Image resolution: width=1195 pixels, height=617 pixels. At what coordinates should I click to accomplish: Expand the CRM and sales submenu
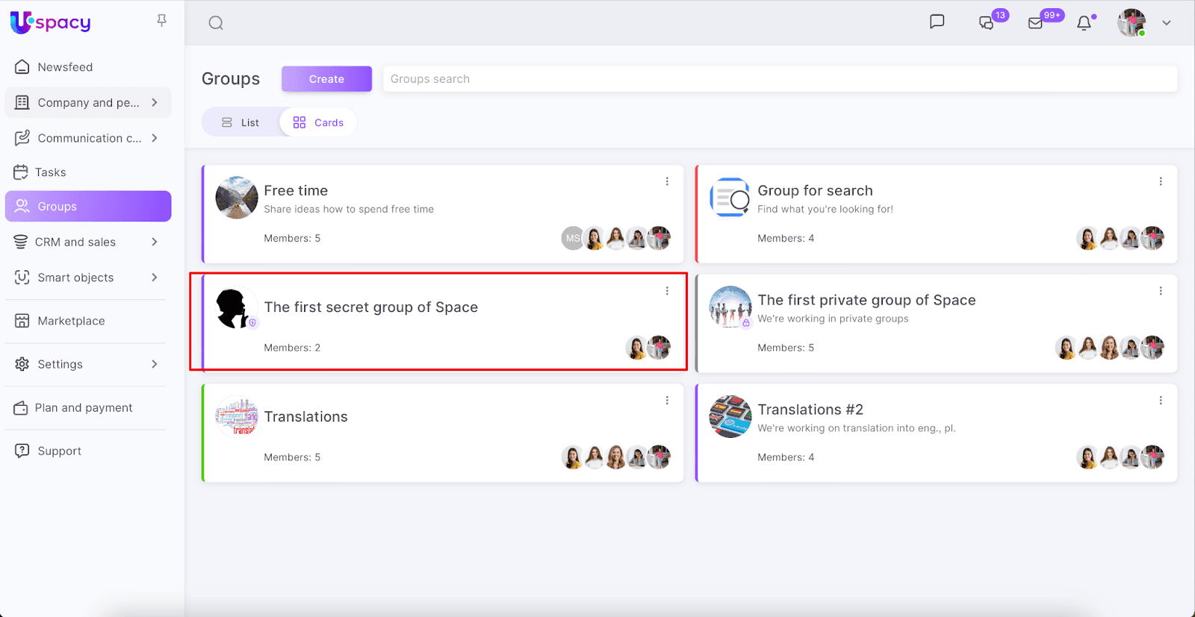tap(155, 242)
